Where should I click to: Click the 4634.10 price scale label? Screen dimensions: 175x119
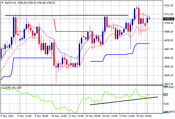(x=169, y=75)
